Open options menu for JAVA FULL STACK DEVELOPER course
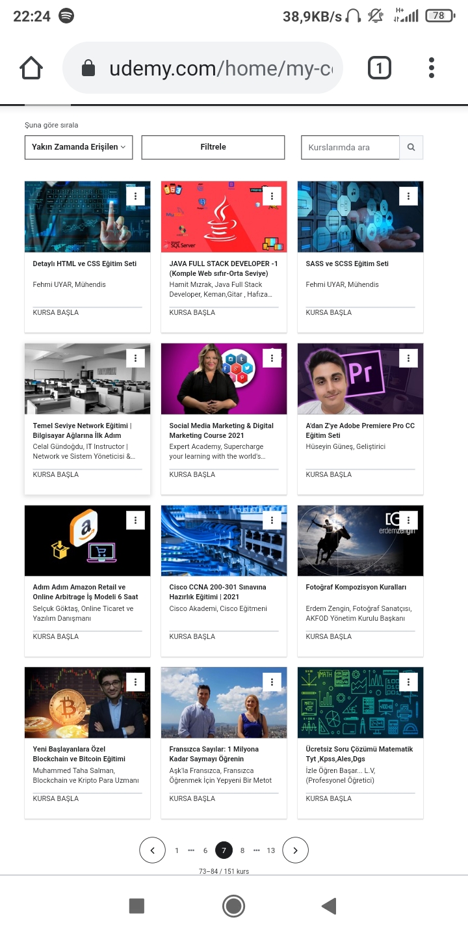468x937 pixels. coord(272,195)
